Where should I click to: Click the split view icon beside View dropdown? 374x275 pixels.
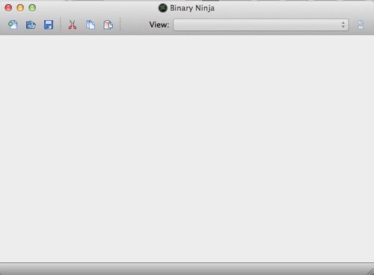pos(361,25)
